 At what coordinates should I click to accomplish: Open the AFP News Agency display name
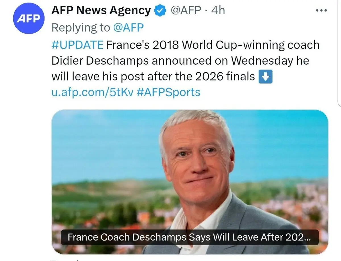tap(101, 11)
